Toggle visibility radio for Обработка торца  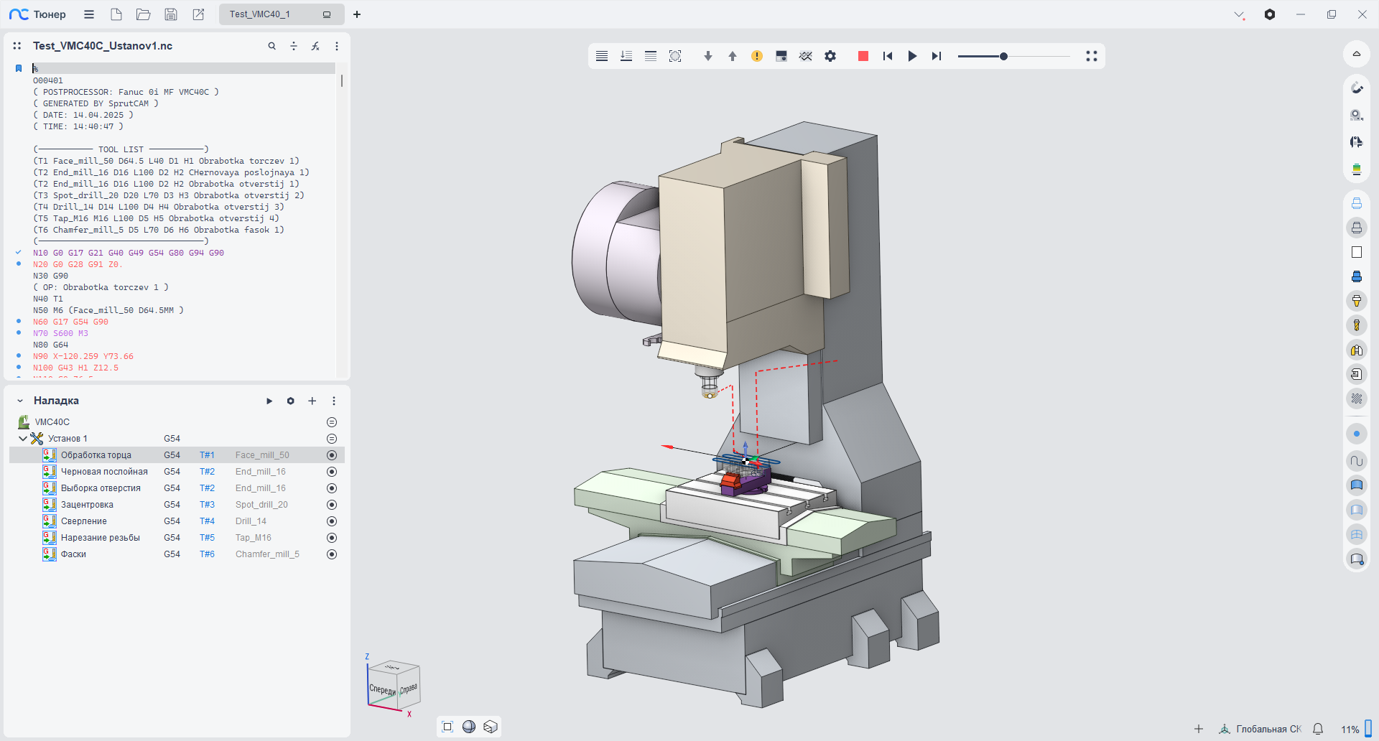[x=332, y=455]
